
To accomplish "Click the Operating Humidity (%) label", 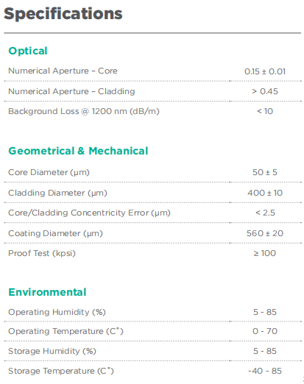I will (x=57, y=312).
